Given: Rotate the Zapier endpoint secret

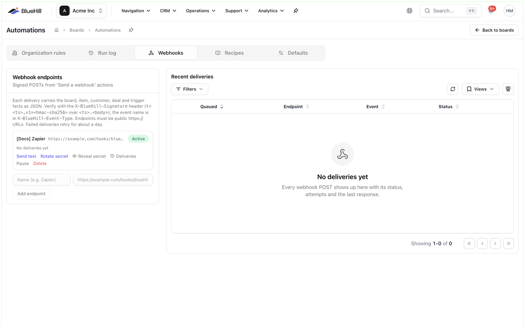Looking at the screenshot, I should coord(54,156).
